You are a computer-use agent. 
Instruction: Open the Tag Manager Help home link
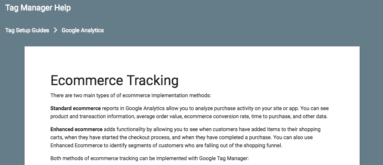click(x=38, y=8)
